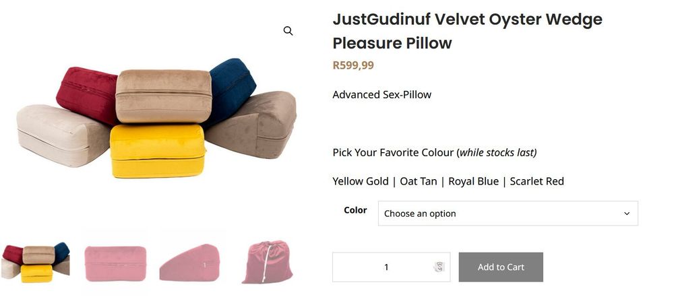Click the chevron arrow of Color dropdown

(x=627, y=213)
